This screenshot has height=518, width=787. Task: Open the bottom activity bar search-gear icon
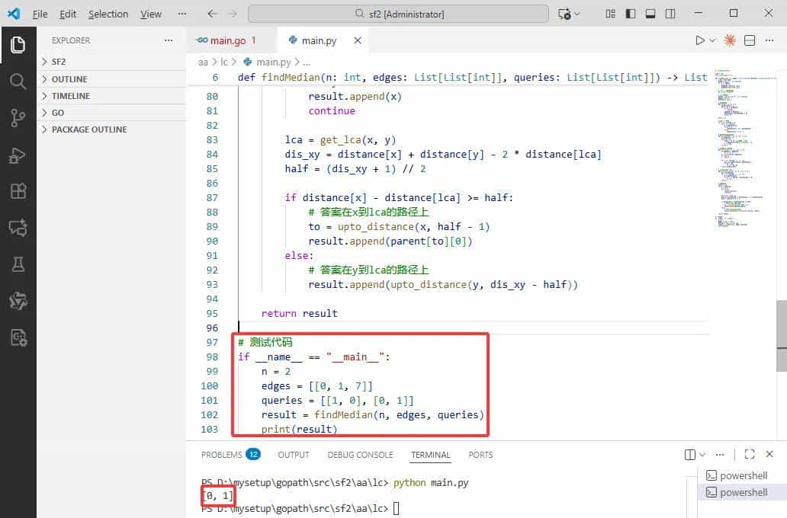coord(18,337)
